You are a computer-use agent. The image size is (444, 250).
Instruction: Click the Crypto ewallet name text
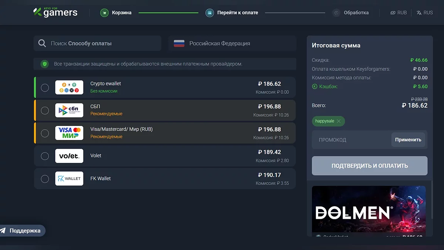[x=105, y=84]
